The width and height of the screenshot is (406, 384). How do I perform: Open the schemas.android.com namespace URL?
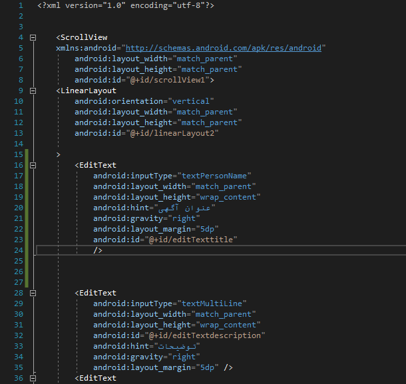tap(223, 48)
